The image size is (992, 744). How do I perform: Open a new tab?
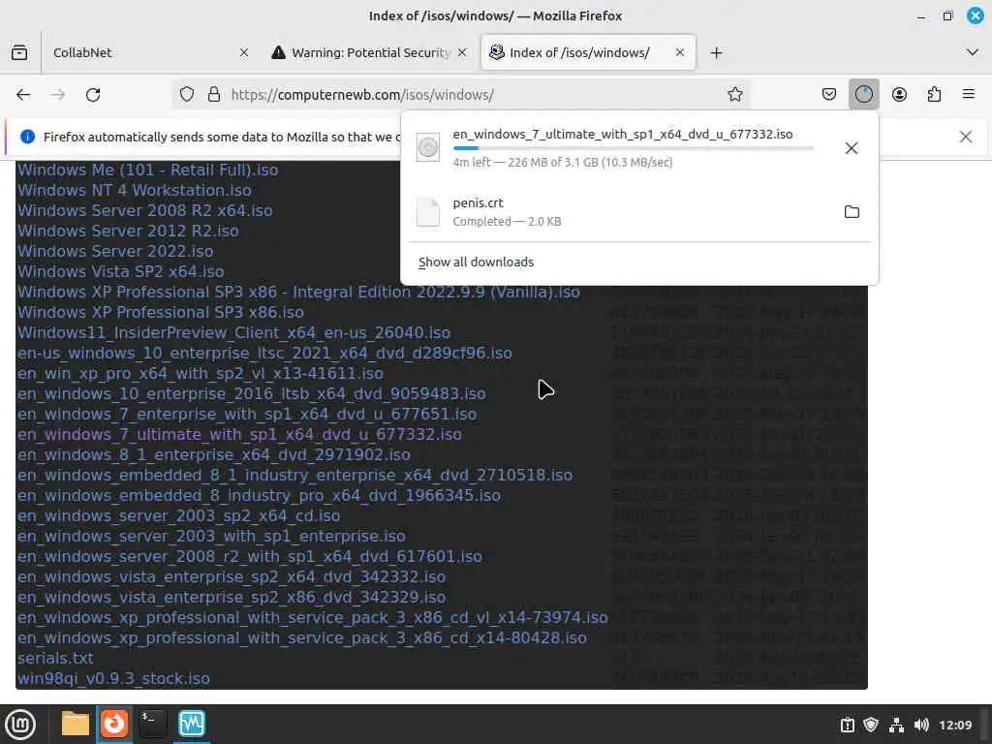(x=716, y=52)
